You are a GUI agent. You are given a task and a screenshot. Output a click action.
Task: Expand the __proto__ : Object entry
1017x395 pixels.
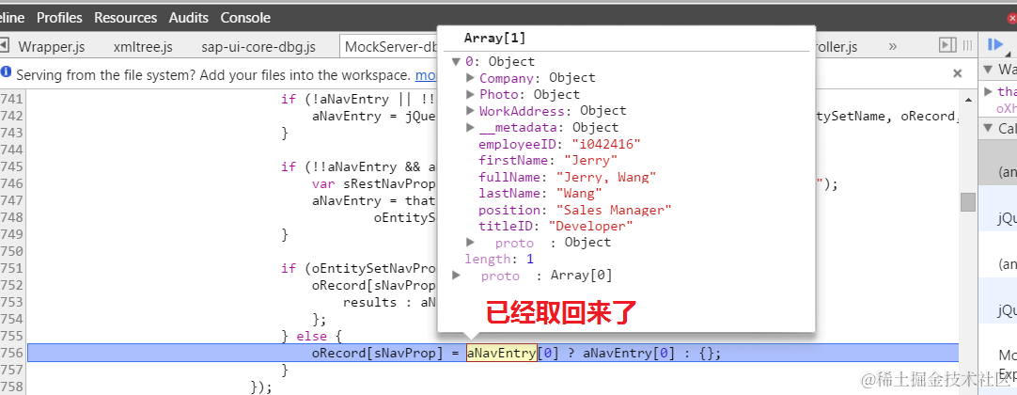click(472, 242)
